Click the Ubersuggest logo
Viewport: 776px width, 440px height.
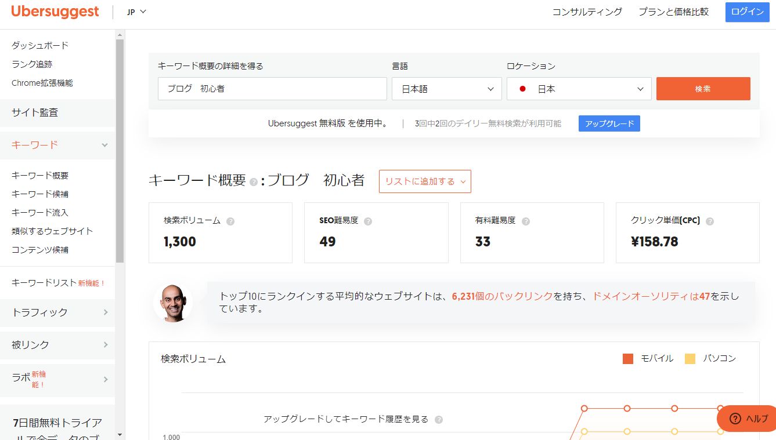(x=55, y=12)
